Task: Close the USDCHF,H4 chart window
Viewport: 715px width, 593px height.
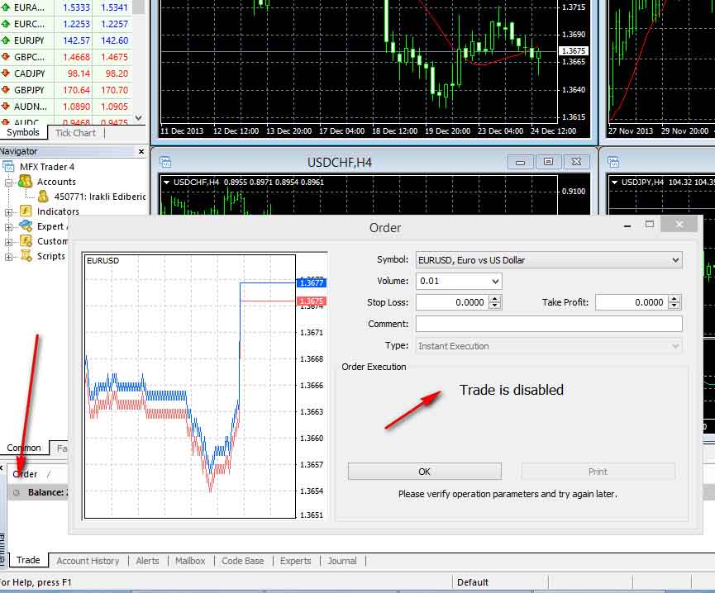Action: (576, 162)
